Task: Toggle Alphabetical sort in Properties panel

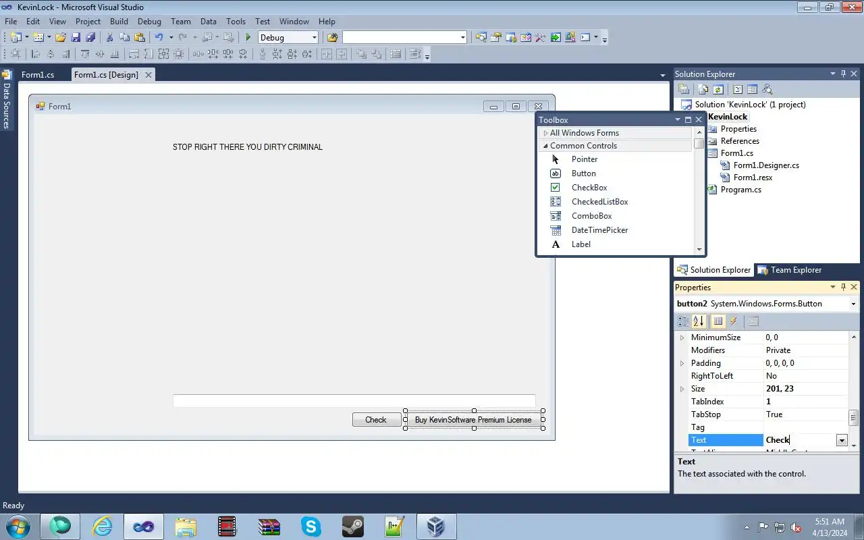Action: [699, 321]
